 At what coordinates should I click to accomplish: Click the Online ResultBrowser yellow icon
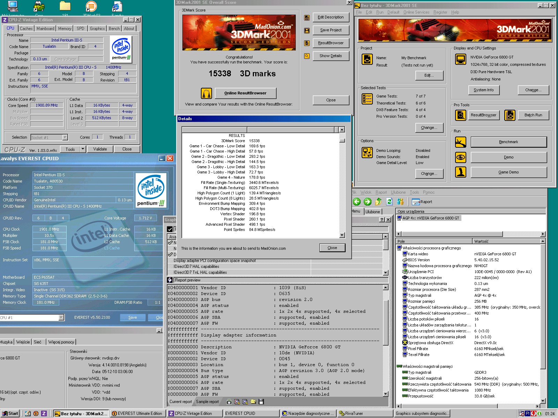click(206, 93)
